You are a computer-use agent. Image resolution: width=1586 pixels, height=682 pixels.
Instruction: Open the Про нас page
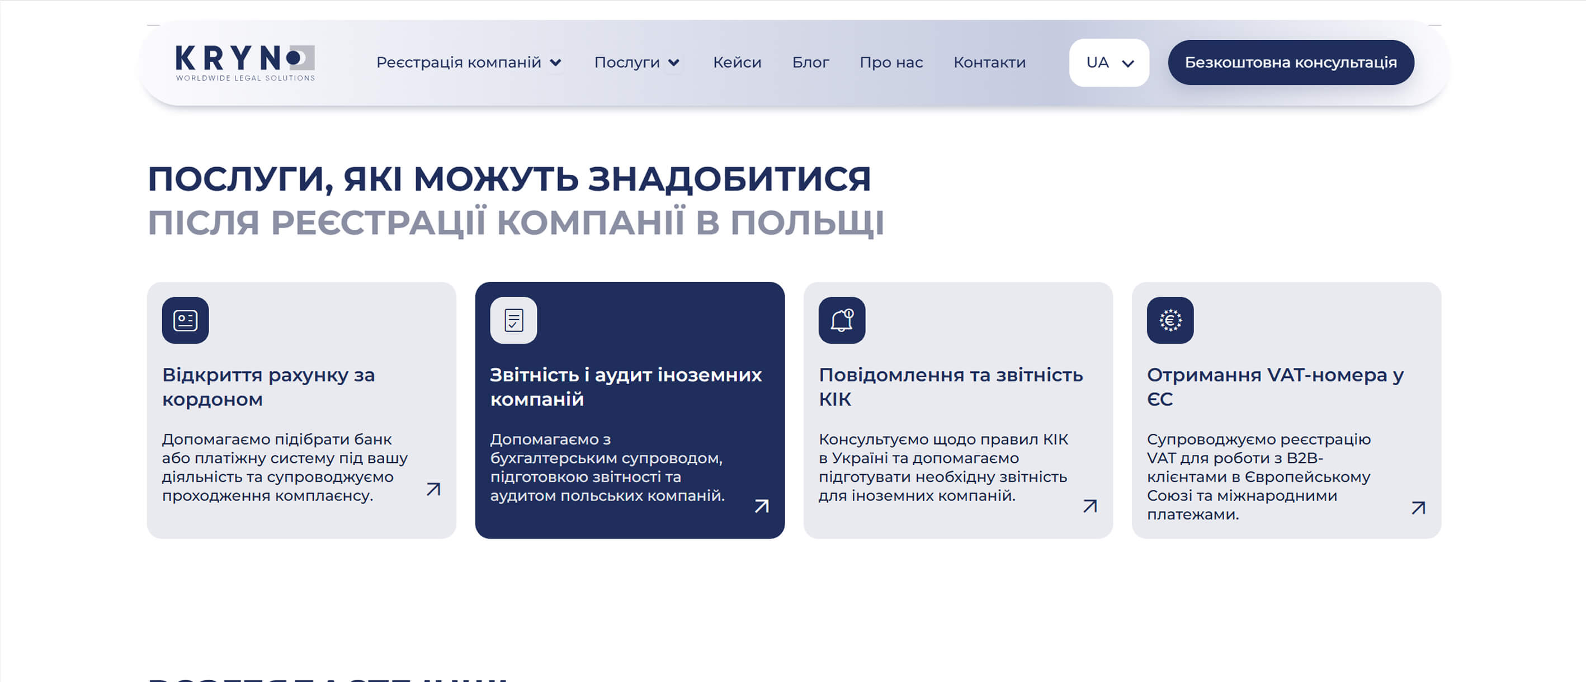891,63
